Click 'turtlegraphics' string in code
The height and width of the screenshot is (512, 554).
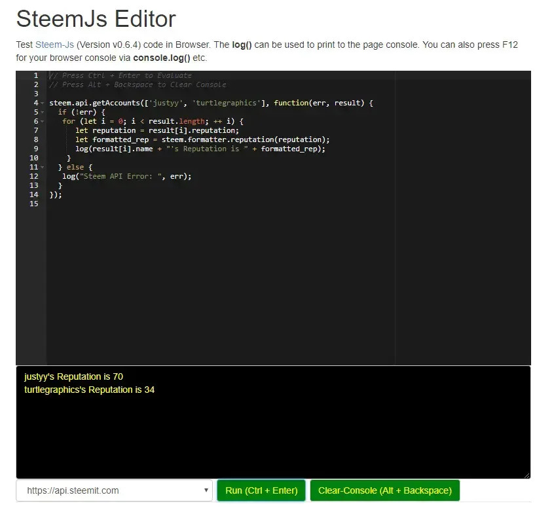227,103
